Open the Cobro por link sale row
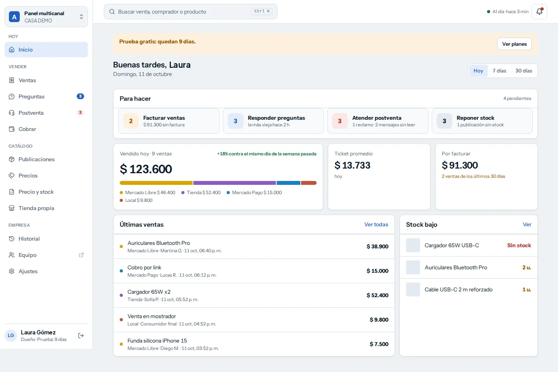558x372 pixels. (254, 271)
